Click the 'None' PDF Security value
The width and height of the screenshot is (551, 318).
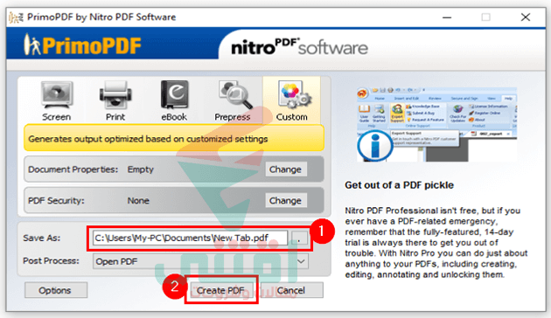(x=138, y=200)
